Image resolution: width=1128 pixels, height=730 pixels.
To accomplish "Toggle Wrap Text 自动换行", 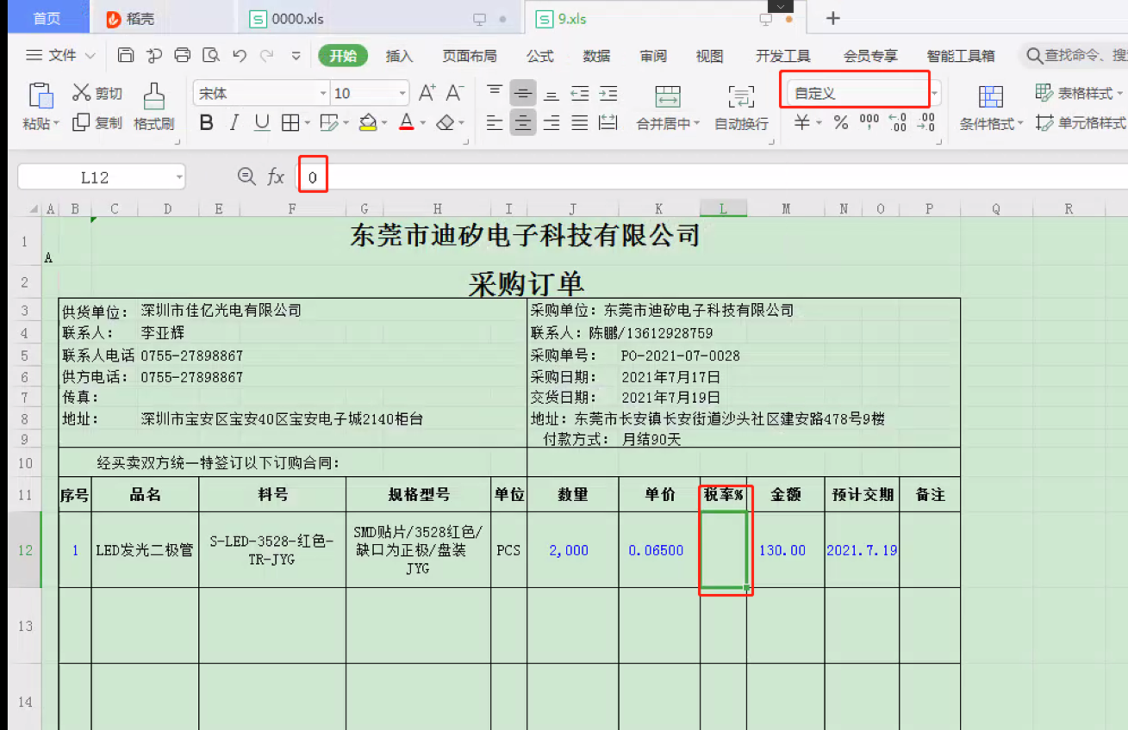I will point(741,107).
